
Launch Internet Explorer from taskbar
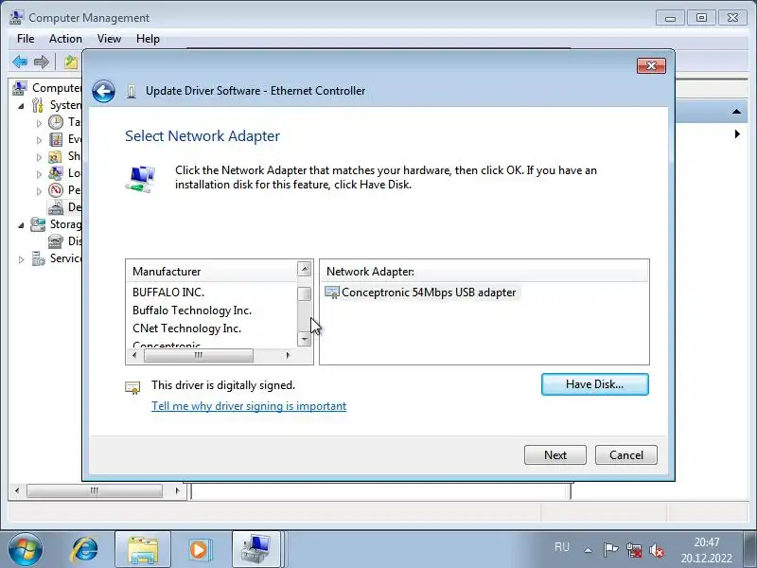pyautogui.click(x=85, y=550)
